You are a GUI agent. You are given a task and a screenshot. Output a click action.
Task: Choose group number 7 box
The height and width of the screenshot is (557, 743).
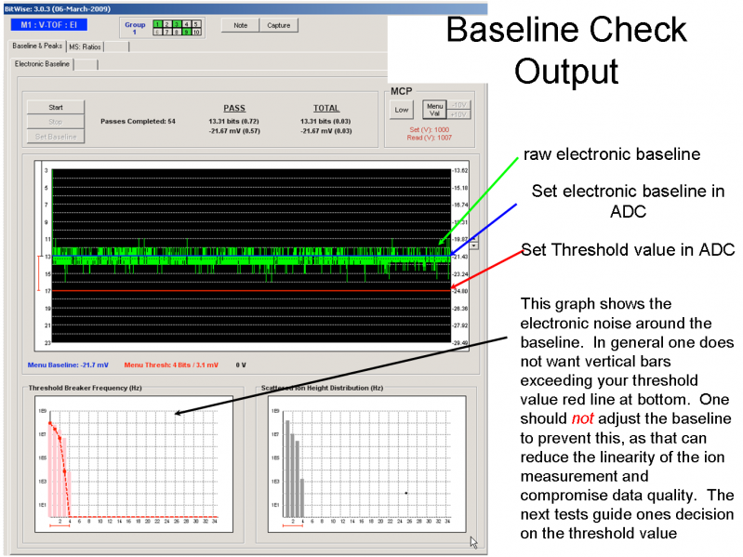pos(167,32)
